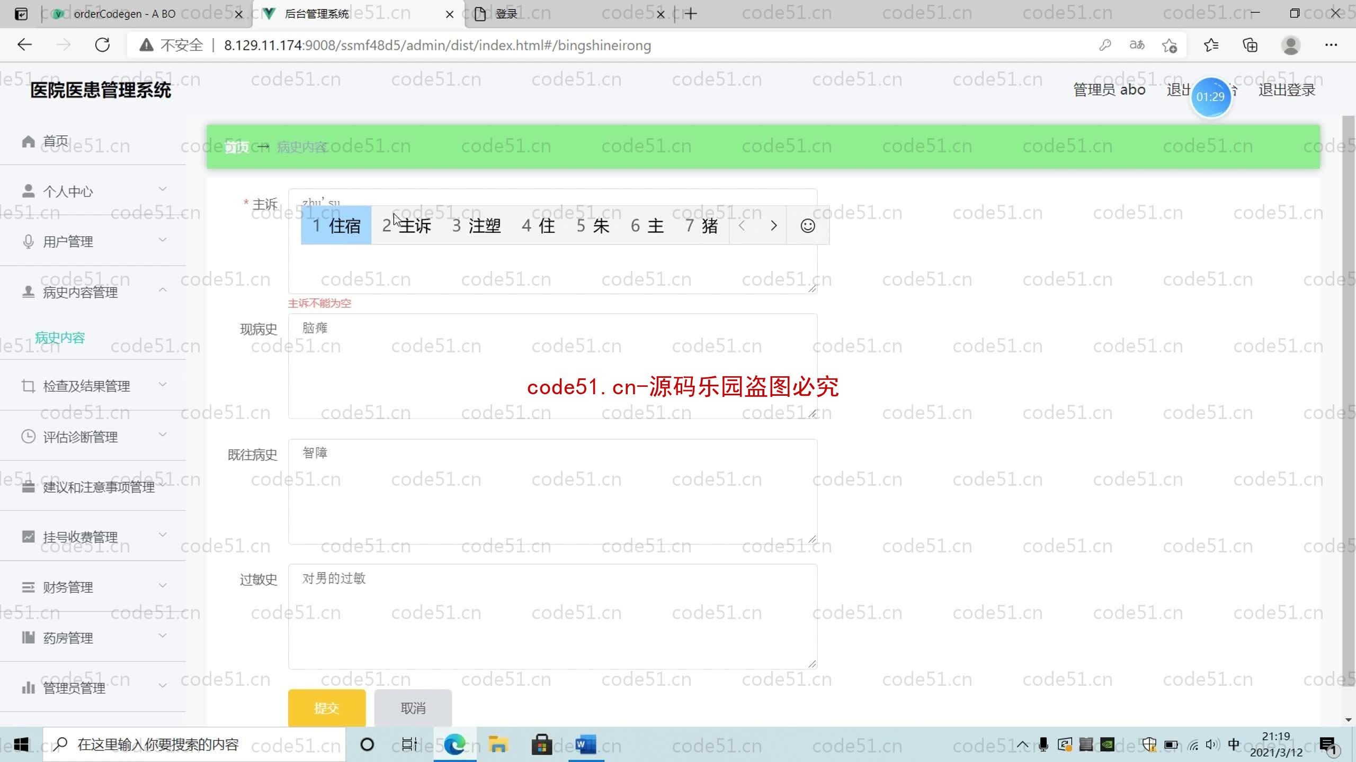
Task: Open a new browser tab with the plus icon
Action: (690, 14)
